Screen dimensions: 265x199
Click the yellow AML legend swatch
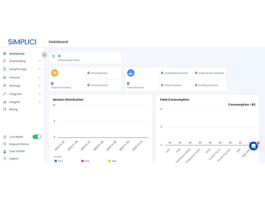[x=109, y=161]
